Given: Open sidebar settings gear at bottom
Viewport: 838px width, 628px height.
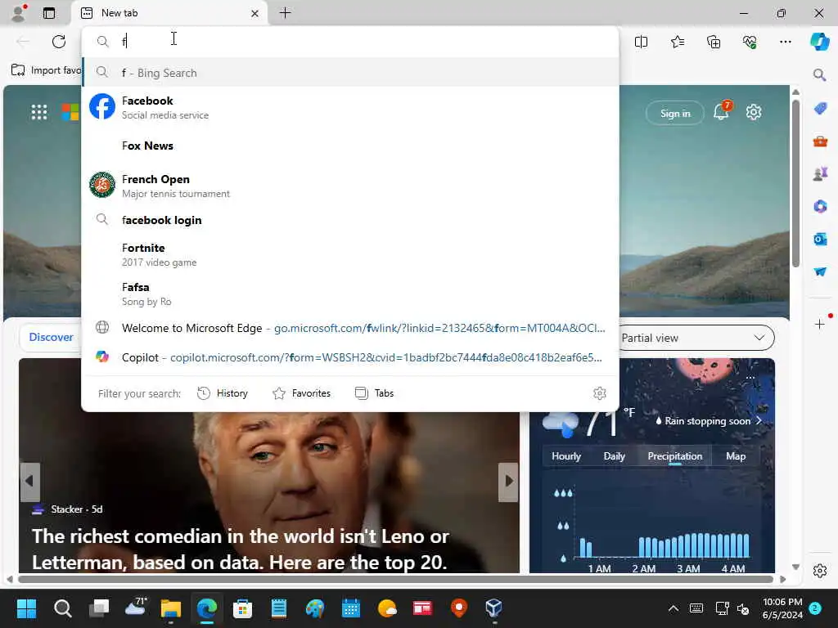Looking at the screenshot, I should [x=820, y=571].
